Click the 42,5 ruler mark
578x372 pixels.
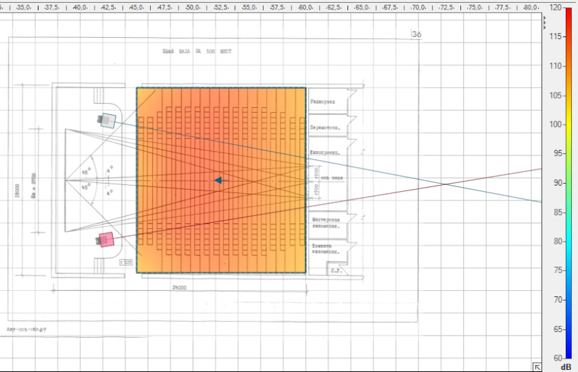click(x=108, y=7)
